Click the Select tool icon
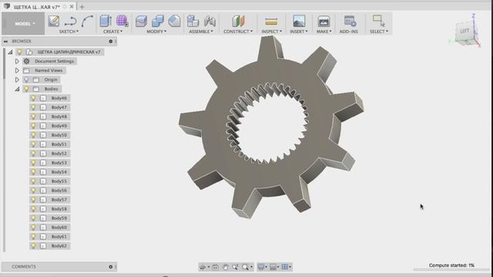493x277 pixels. tap(378, 21)
